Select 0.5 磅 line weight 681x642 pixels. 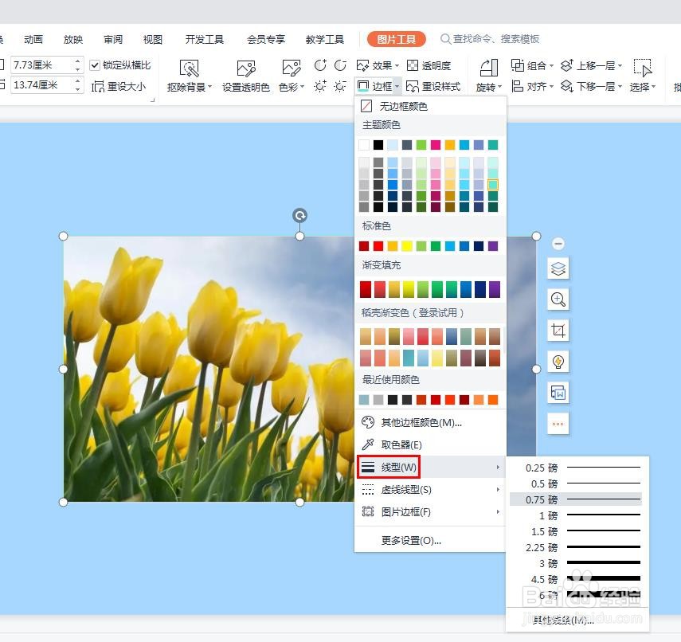[x=577, y=483]
